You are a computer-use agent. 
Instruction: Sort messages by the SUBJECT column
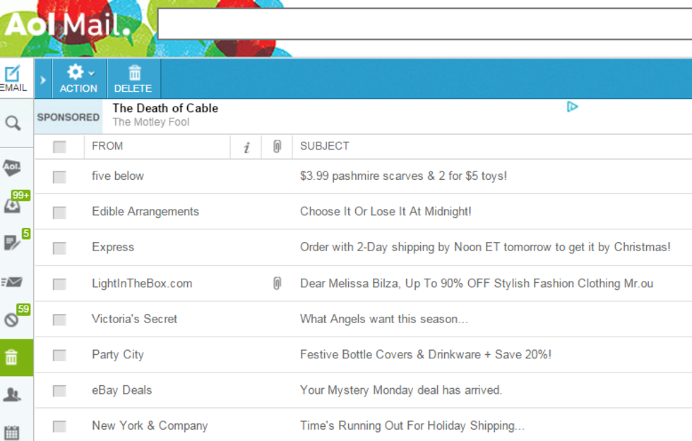[x=324, y=146]
